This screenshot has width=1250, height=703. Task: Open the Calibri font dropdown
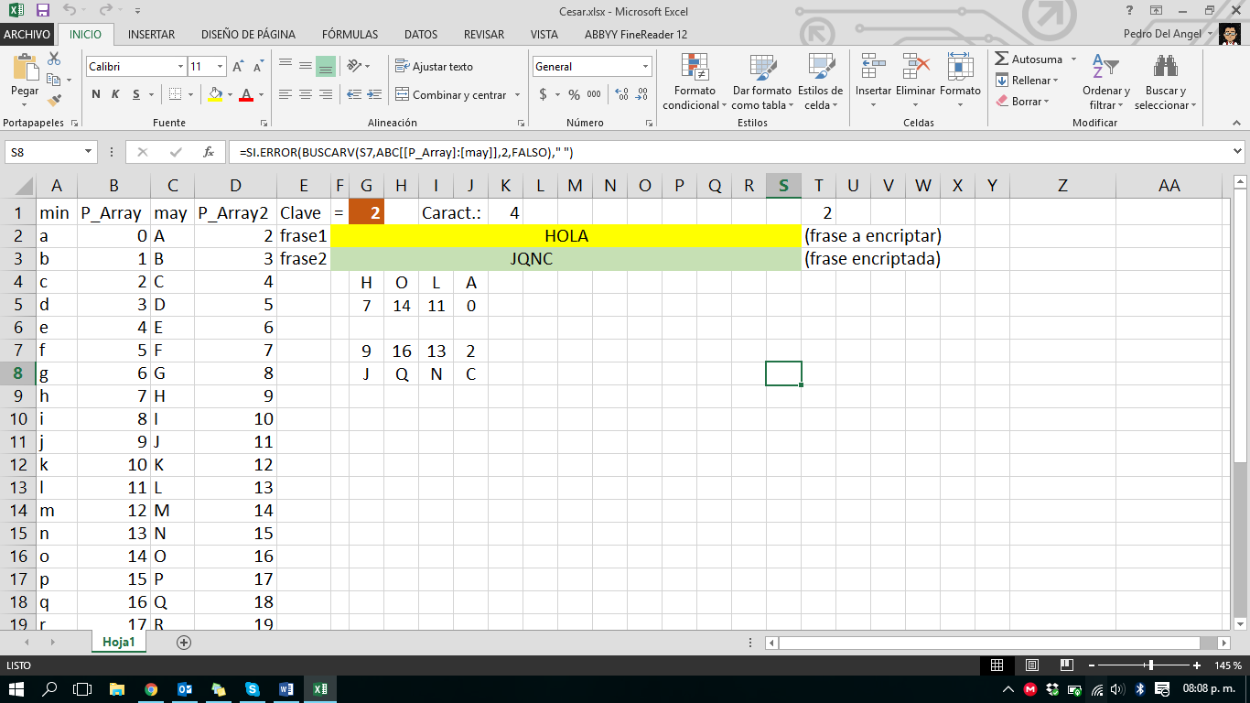[x=179, y=66]
